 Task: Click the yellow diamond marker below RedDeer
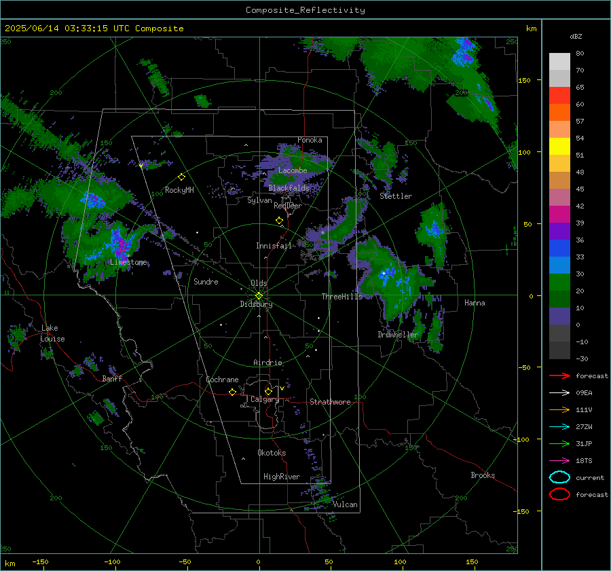pyautogui.click(x=279, y=221)
